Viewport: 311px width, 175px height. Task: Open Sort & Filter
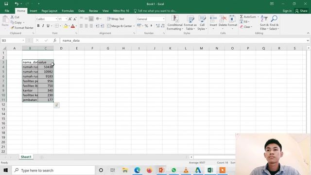pos(264,23)
